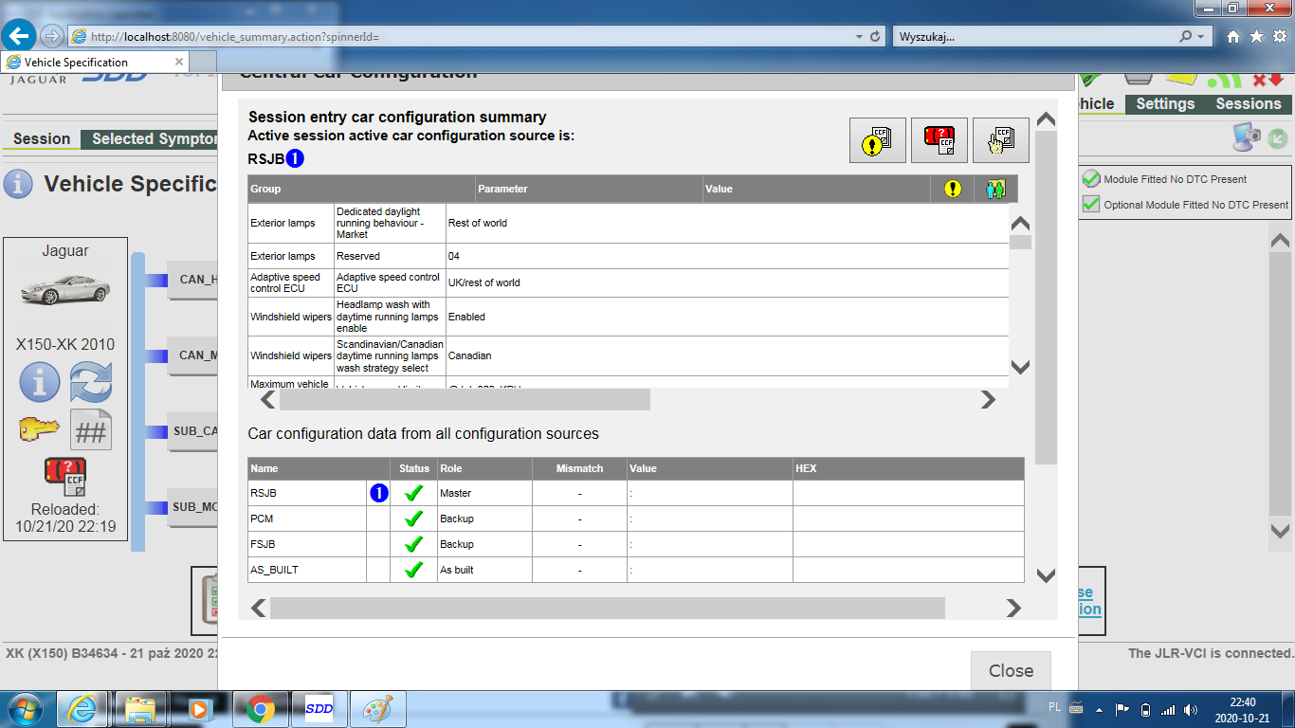Click the blue refresh arrows icon
1295x728 pixels.
[91, 383]
